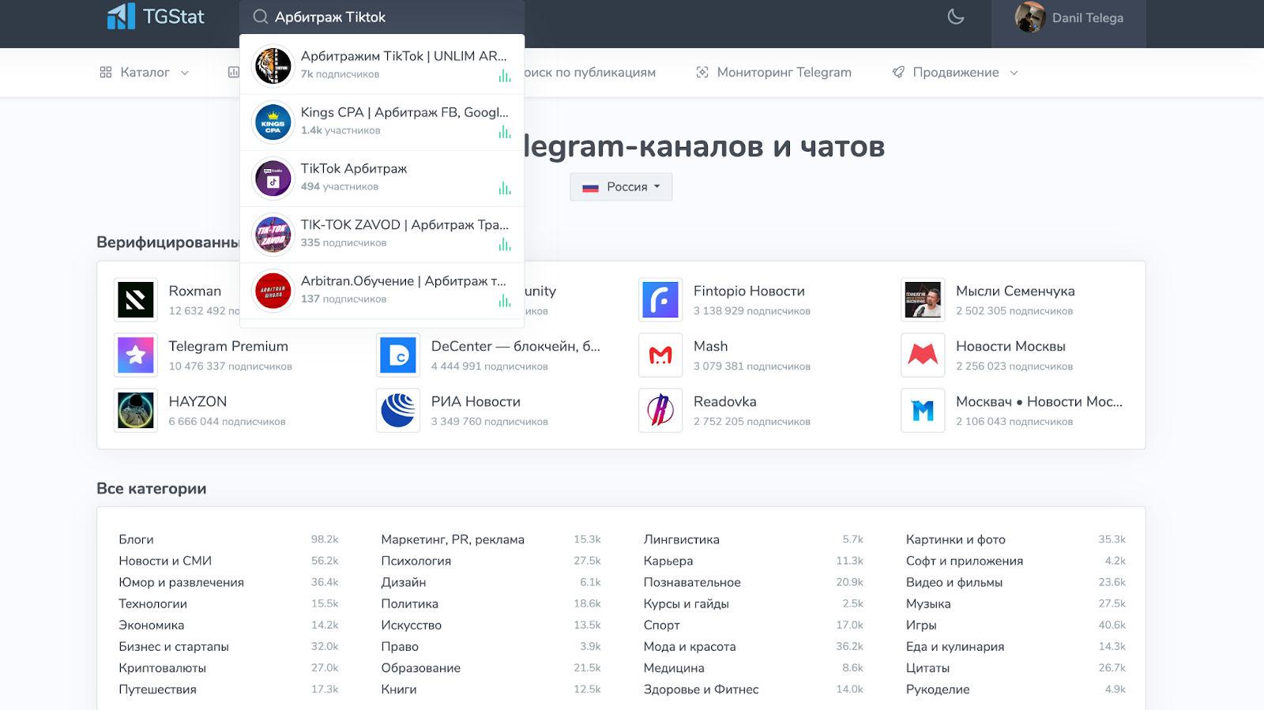The width and height of the screenshot is (1264, 710).
Task: Click Mash channel logo
Action: (x=660, y=355)
